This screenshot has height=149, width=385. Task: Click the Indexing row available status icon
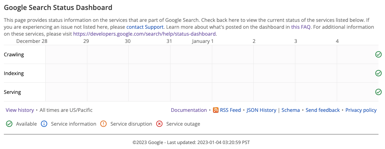(x=378, y=73)
